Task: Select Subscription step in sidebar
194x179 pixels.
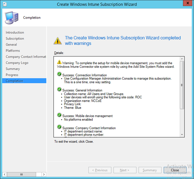Action: [15, 38]
